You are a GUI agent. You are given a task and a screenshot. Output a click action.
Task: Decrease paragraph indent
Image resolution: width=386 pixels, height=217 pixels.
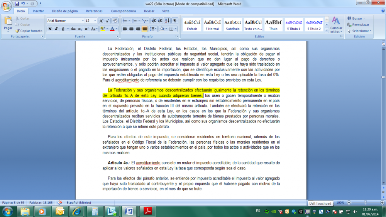(154, 21)
